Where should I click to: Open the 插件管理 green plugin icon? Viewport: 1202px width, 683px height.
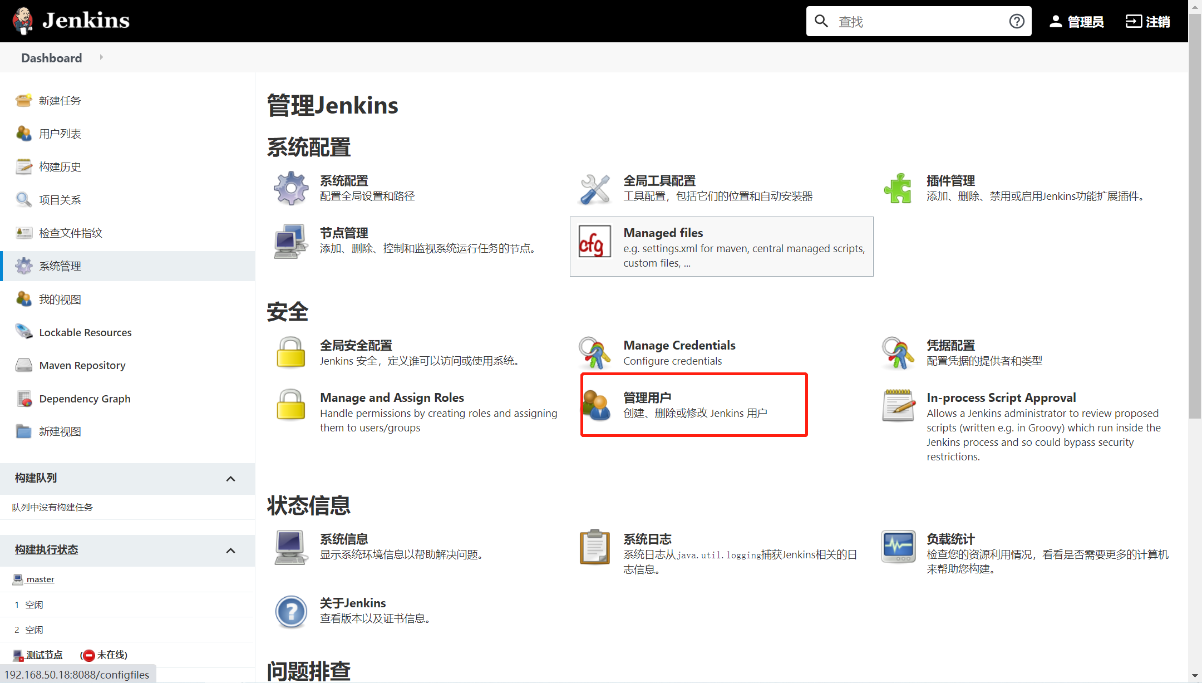(898, 188)
